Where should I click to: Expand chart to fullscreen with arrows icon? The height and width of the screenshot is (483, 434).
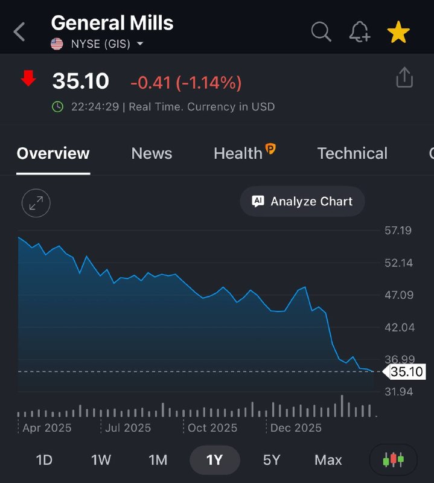[x=36, y=203]
